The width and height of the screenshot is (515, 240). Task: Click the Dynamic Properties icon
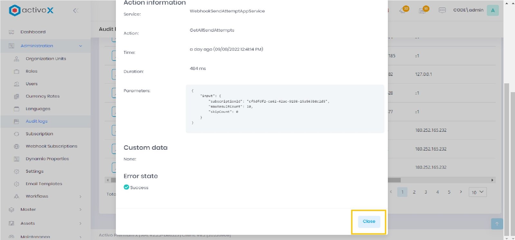pos(17,159)
